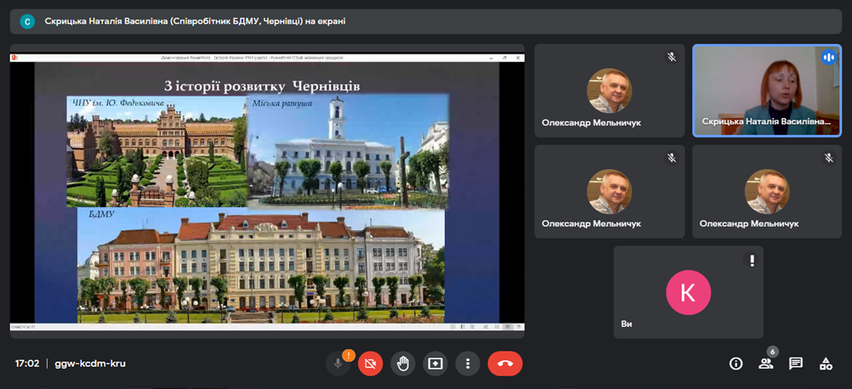
Task: Click the БДМУ building photo
Action: pos(261,266)
